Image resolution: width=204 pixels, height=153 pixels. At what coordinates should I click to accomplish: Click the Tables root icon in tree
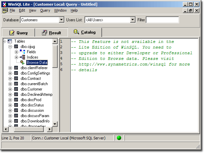10,41
